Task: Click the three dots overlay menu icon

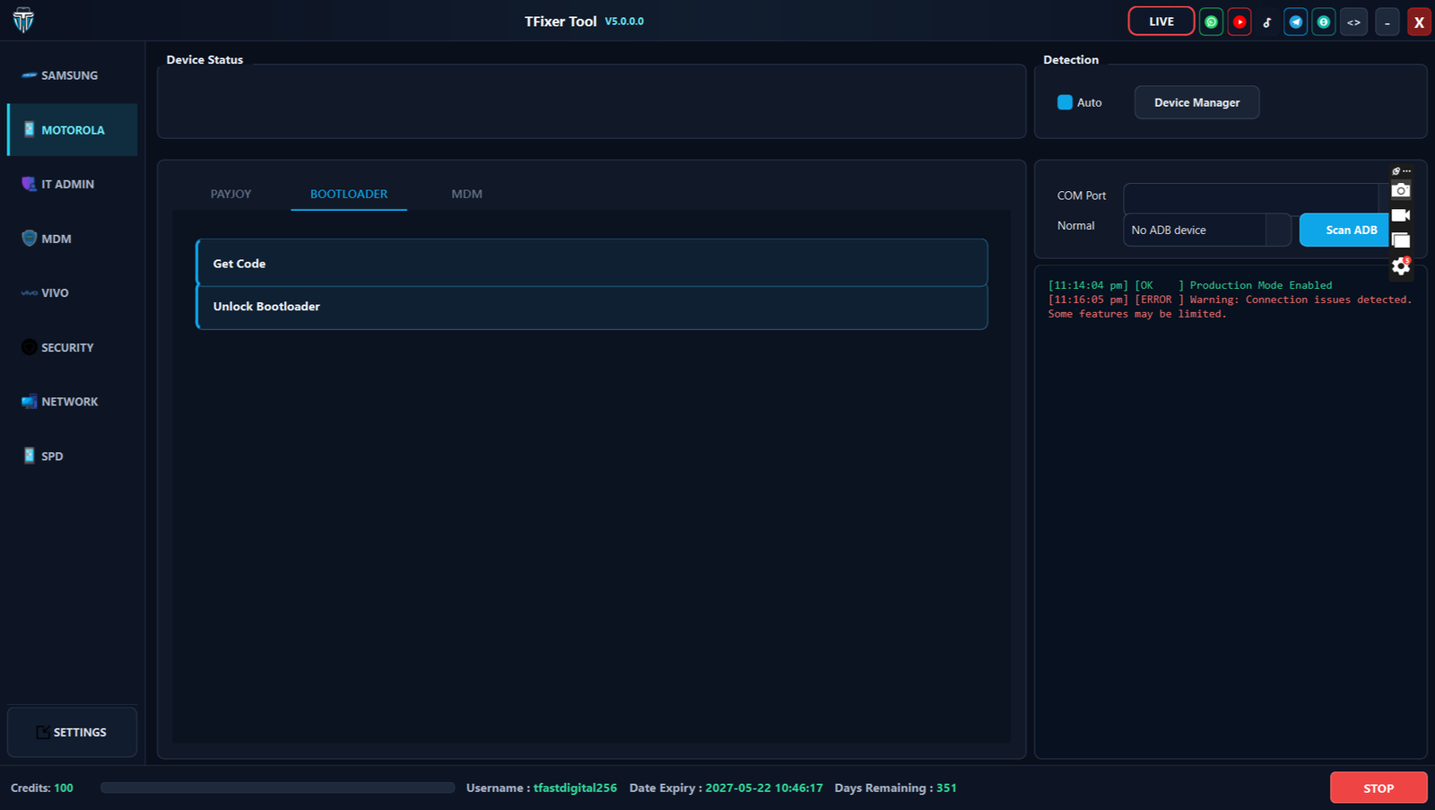Action: [x=1406, y=170]
